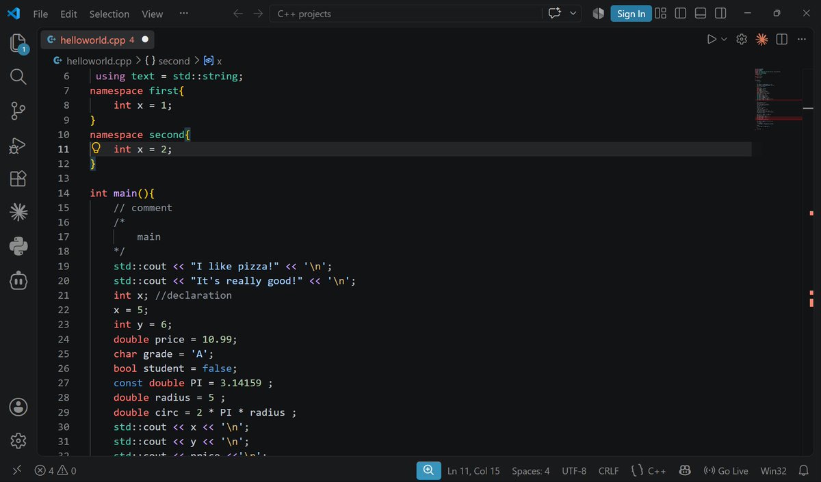Open the Search view in the activity bar
The height and width of the screenshot is (482, 821).
[18, 76]
